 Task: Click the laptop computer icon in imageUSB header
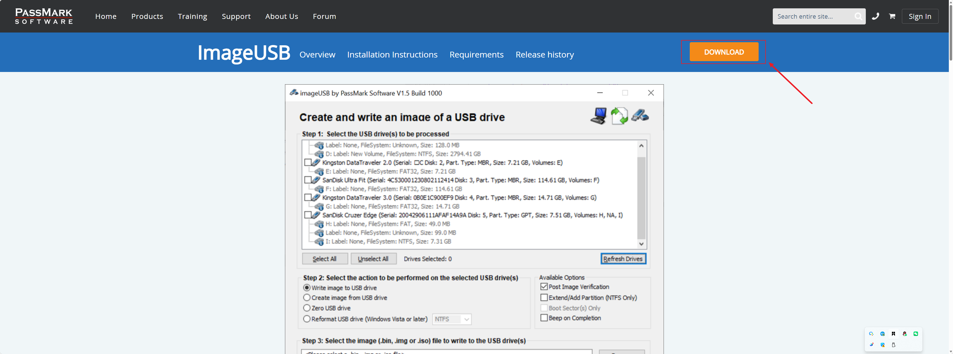(599, 116)
